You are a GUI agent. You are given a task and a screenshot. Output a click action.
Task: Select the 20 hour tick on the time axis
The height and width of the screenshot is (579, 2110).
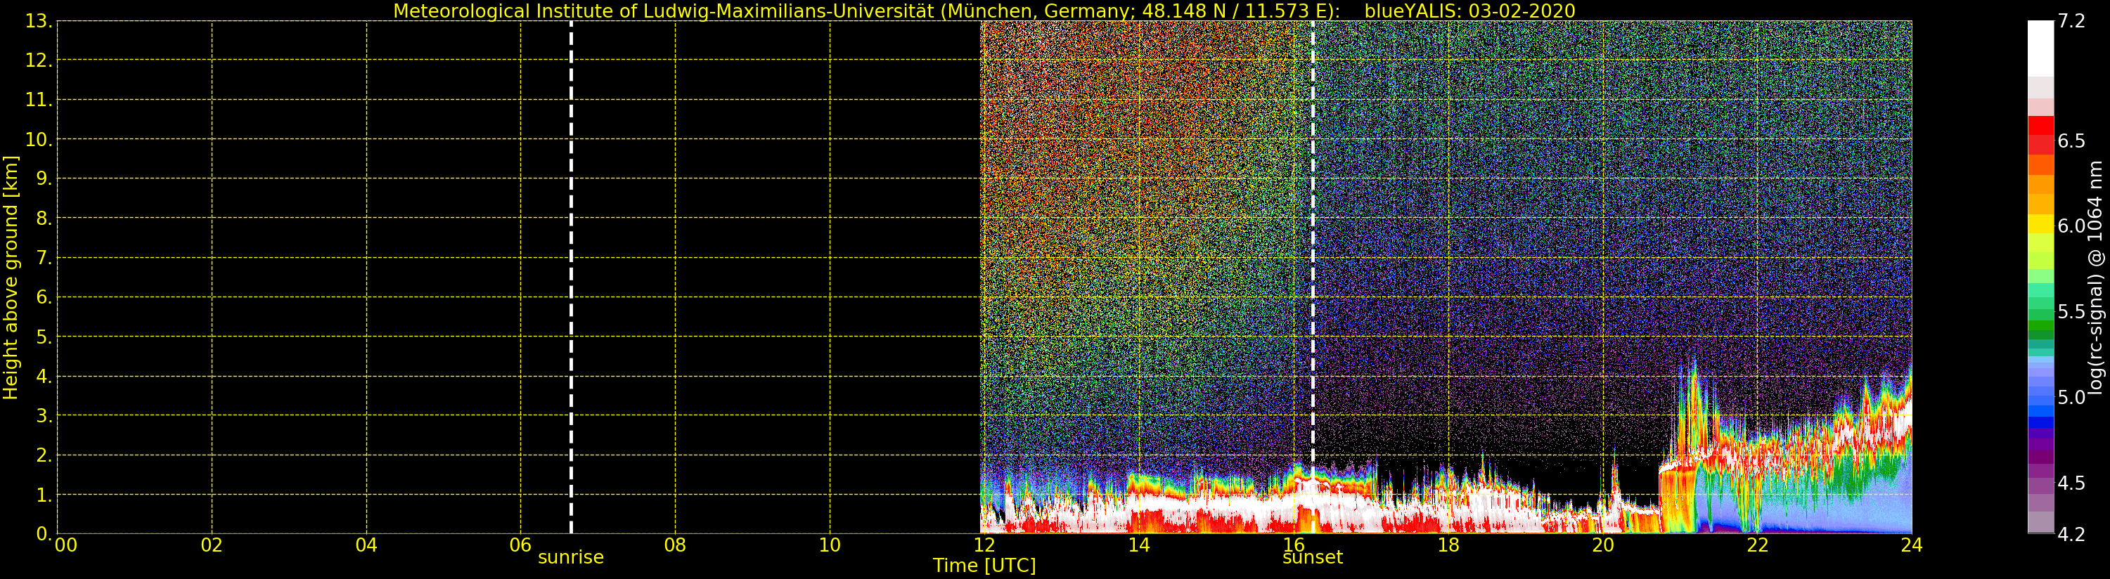click(1602, 545)
